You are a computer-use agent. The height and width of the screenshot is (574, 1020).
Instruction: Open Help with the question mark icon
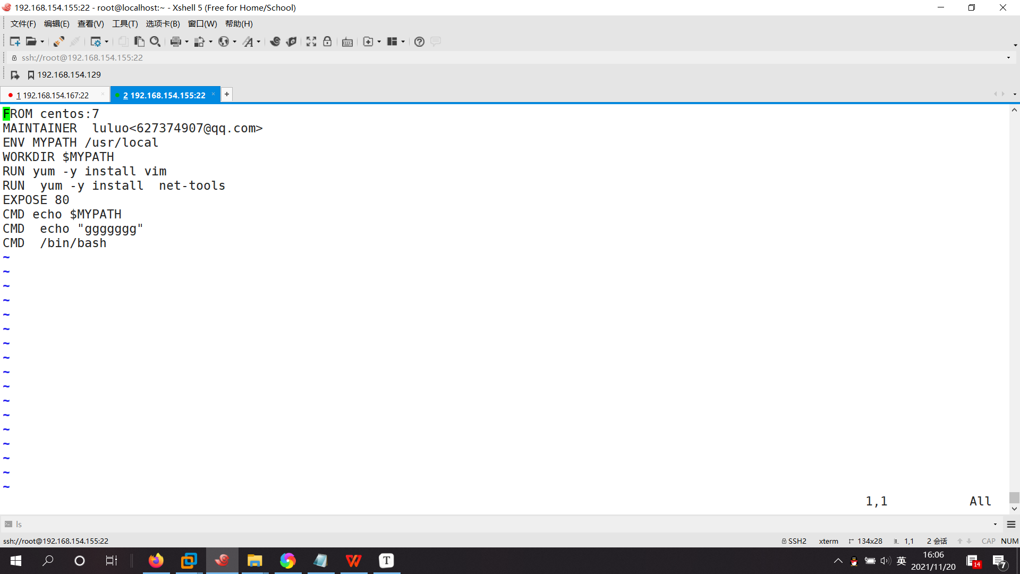pos(419,41)
